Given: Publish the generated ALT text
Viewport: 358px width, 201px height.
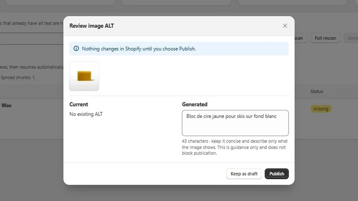Looking at the screenshot, I should (x=277, y=174).
